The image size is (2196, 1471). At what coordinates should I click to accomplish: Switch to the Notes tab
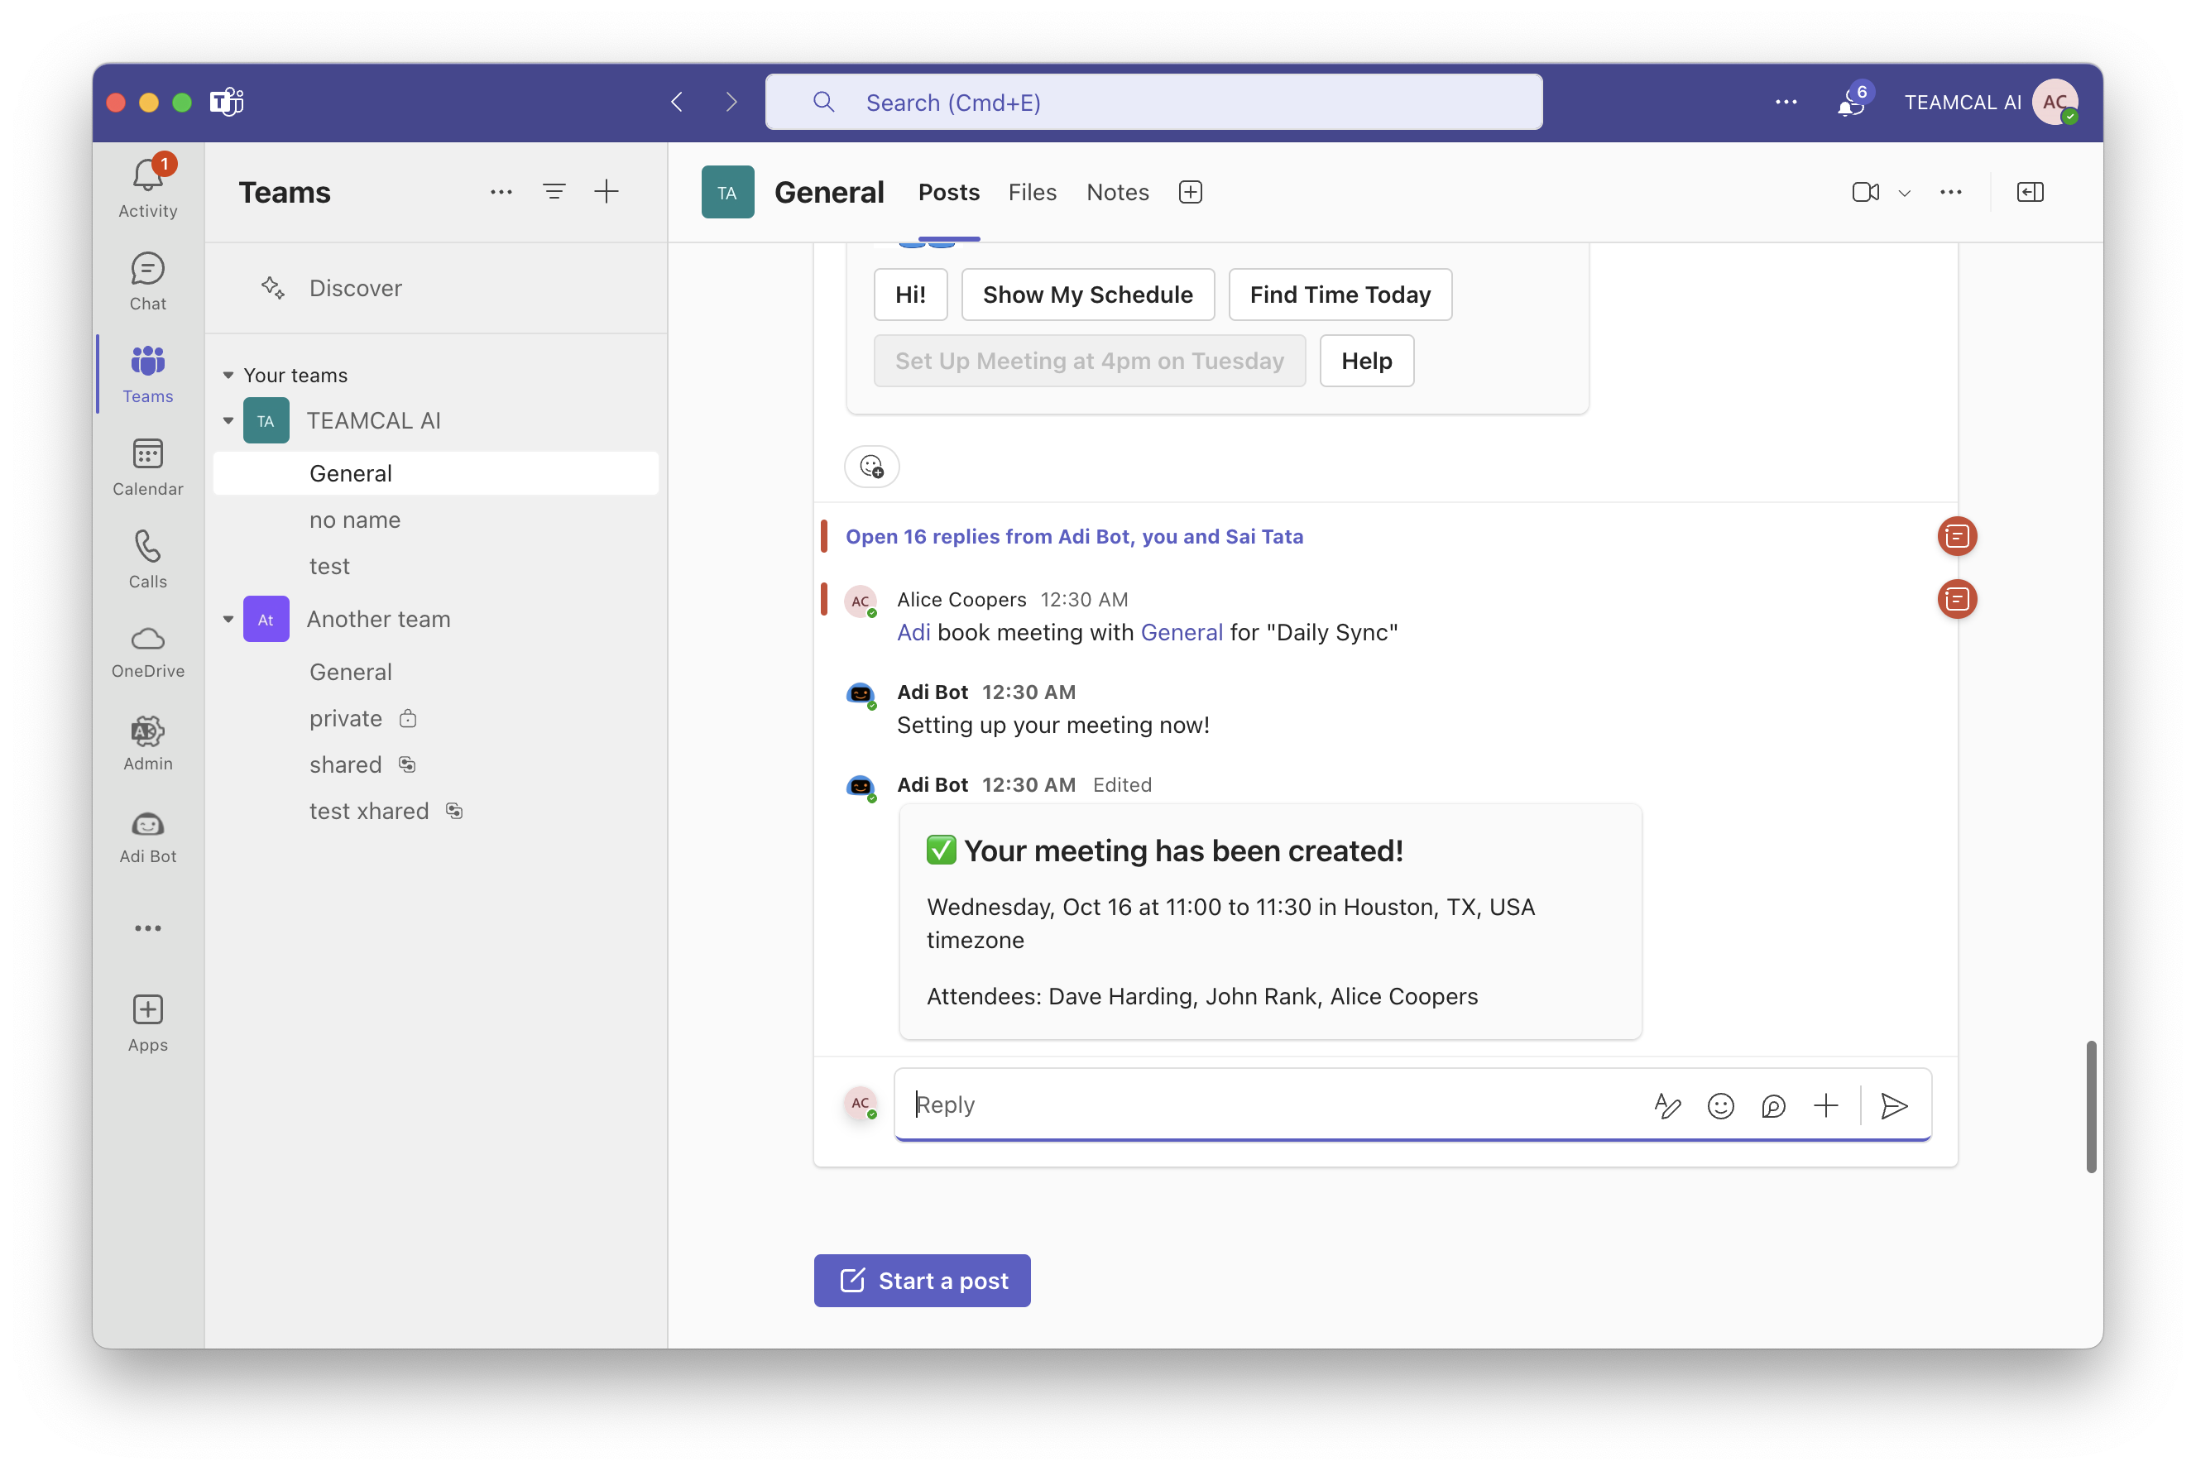tap(1116, 192)
